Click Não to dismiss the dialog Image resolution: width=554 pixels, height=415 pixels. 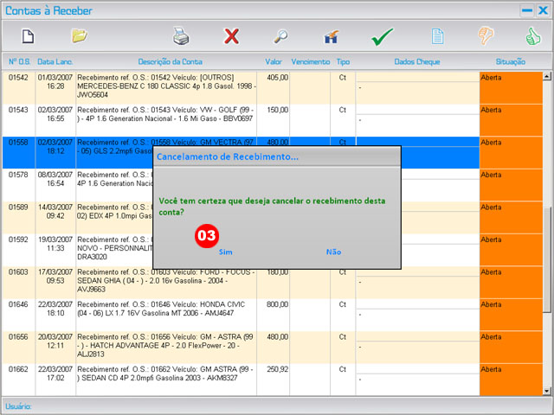(x=333, y=252)
